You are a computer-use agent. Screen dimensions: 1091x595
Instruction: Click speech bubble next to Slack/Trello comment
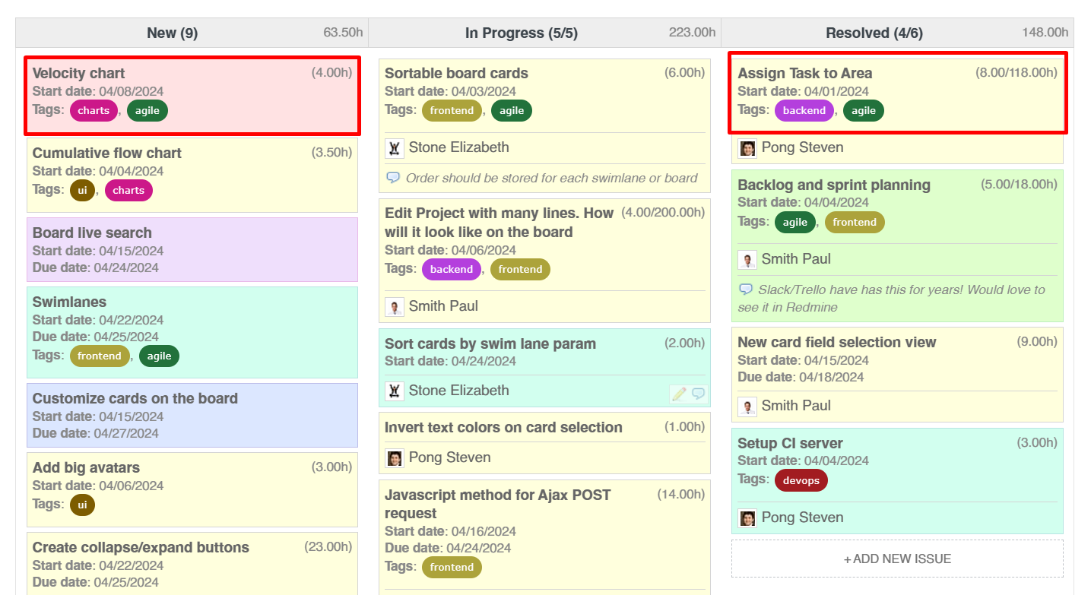(746, 289)
